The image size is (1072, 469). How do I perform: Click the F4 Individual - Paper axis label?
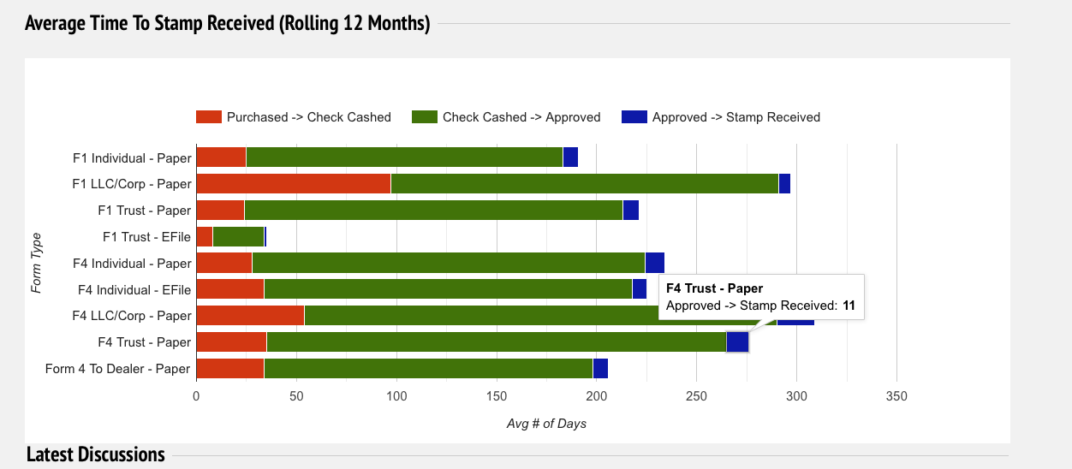(132, 264)
